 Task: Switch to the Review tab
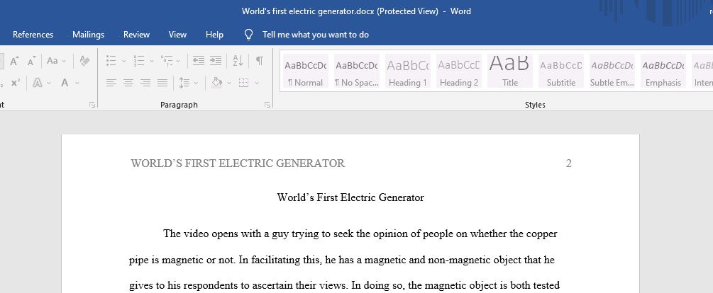click(136, 35)
